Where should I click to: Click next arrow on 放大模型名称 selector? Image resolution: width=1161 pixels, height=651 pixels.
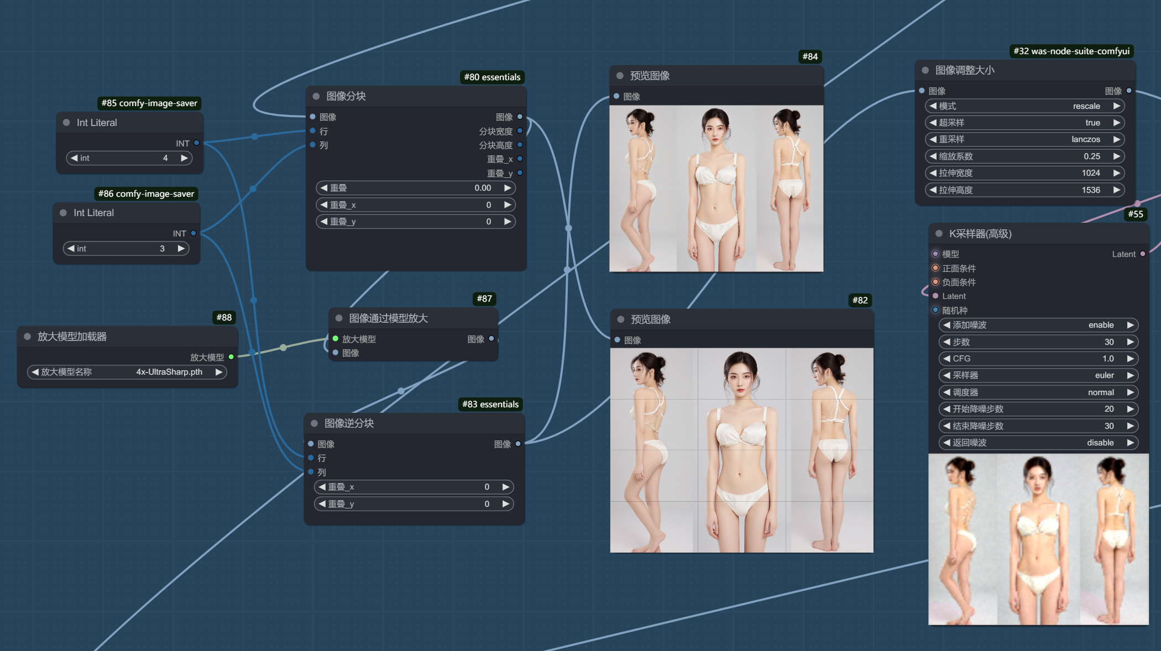click(219, 372)
